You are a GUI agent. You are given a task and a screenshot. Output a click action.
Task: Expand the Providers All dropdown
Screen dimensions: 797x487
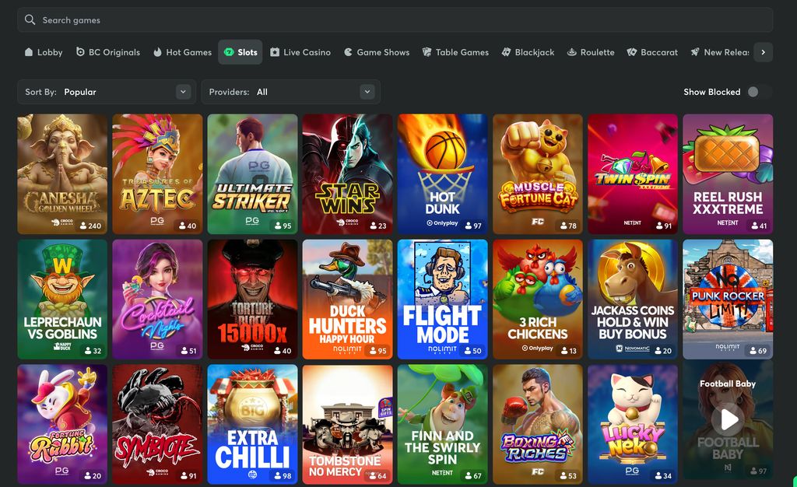[291, 92]
